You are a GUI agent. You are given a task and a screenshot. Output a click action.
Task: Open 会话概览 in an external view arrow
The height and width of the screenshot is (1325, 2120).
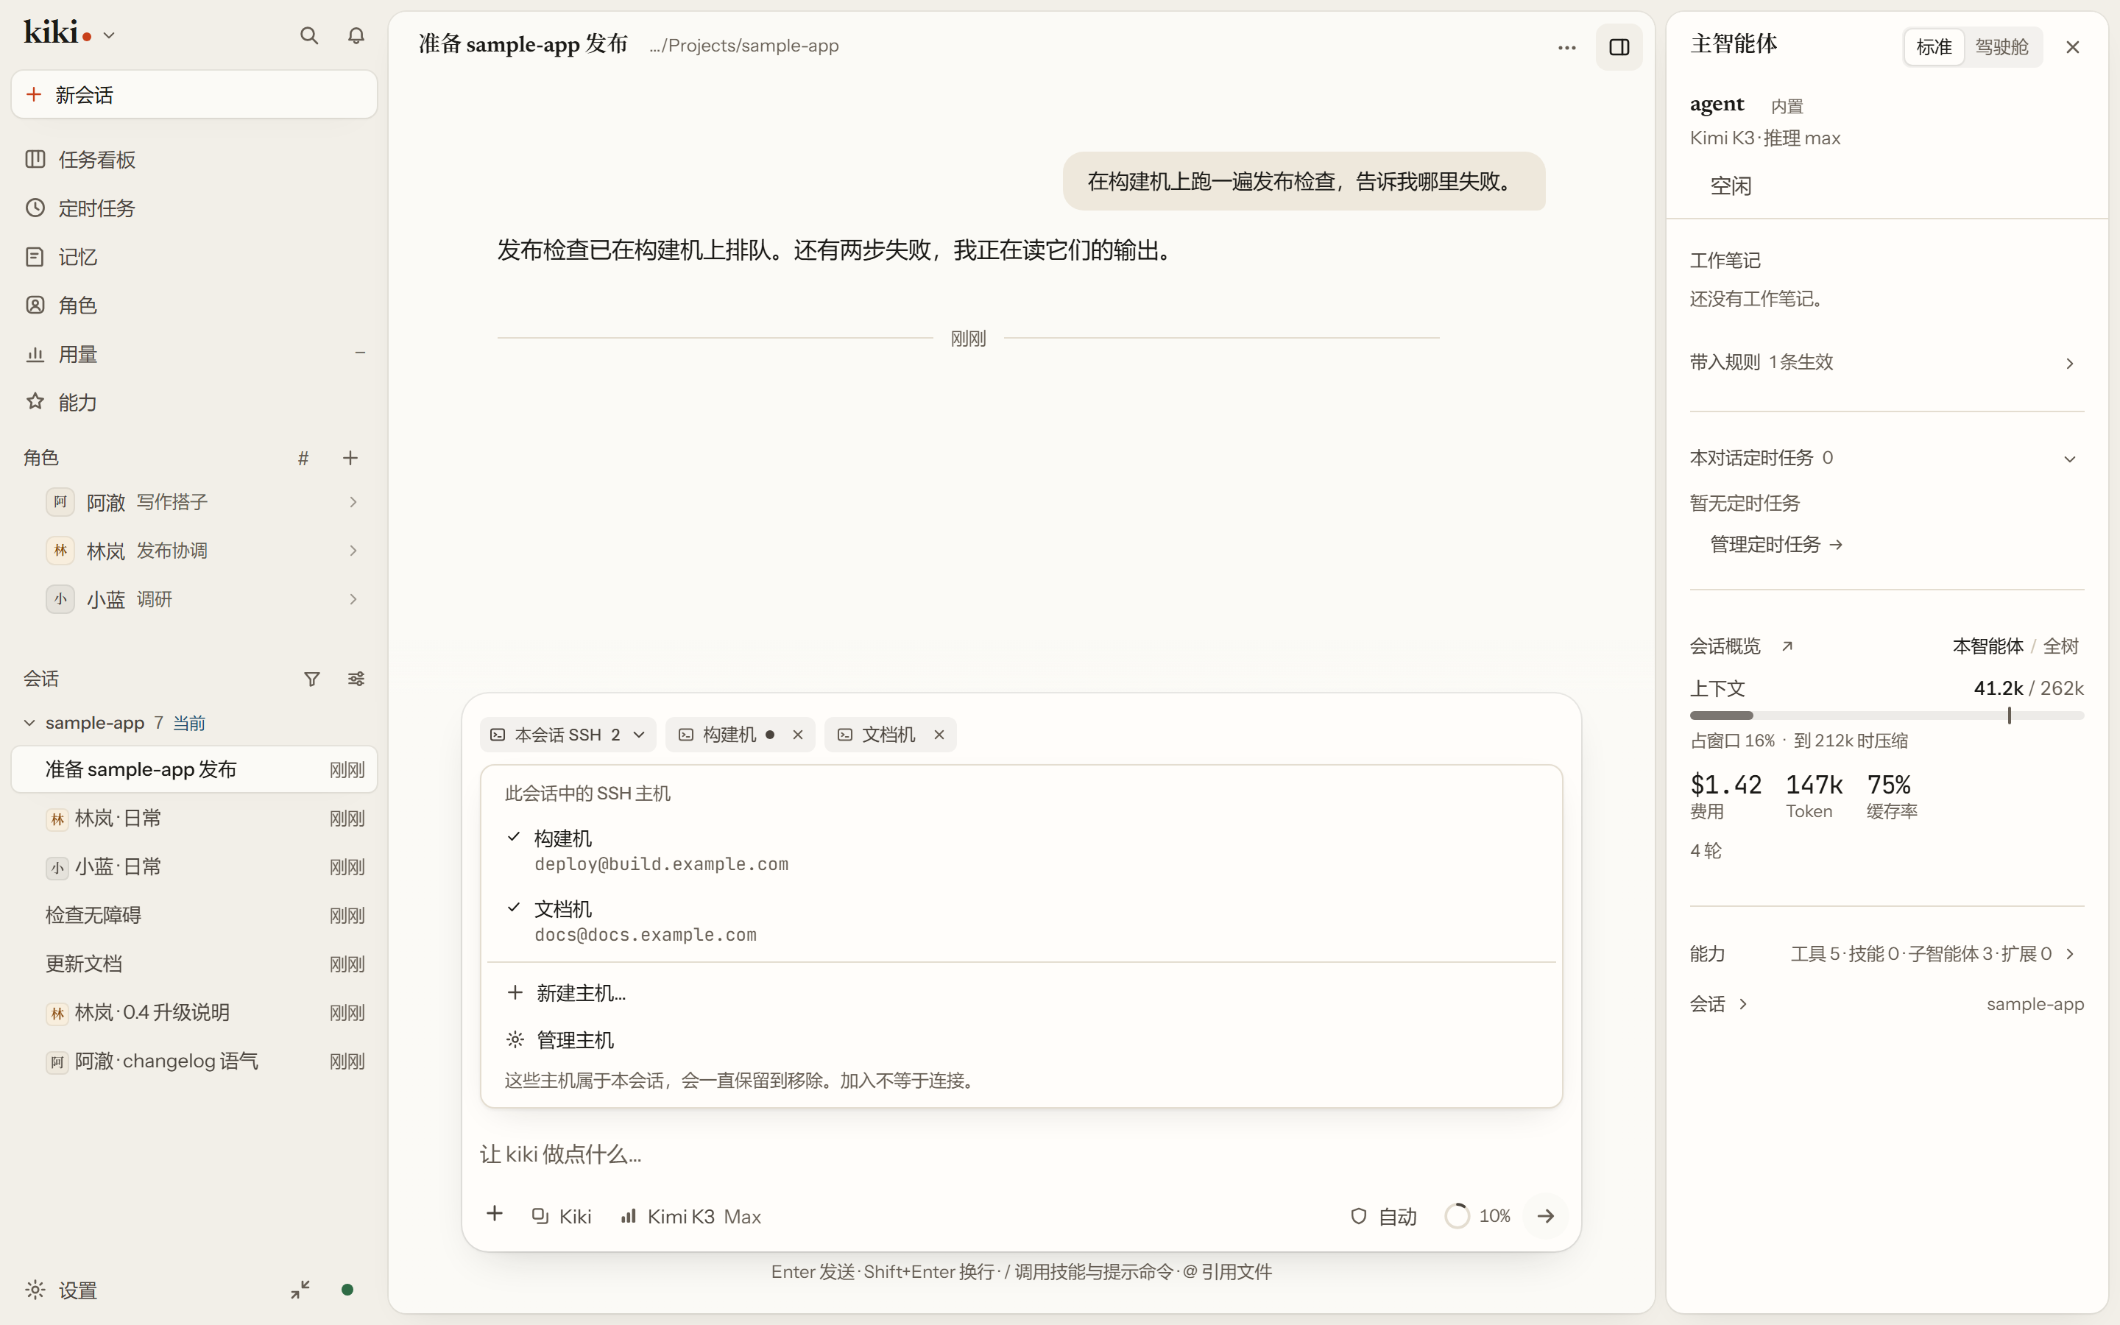(x=1787, y=647)
